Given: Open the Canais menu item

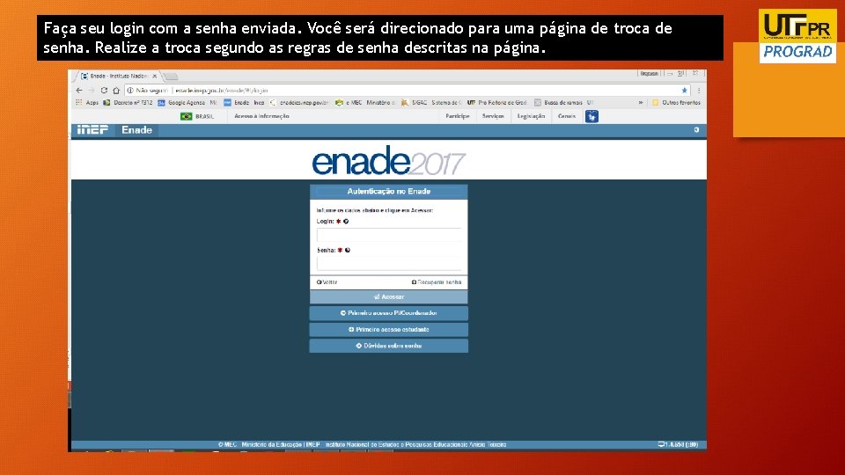Looking at the screenshot, I should (x=567, y=116).
